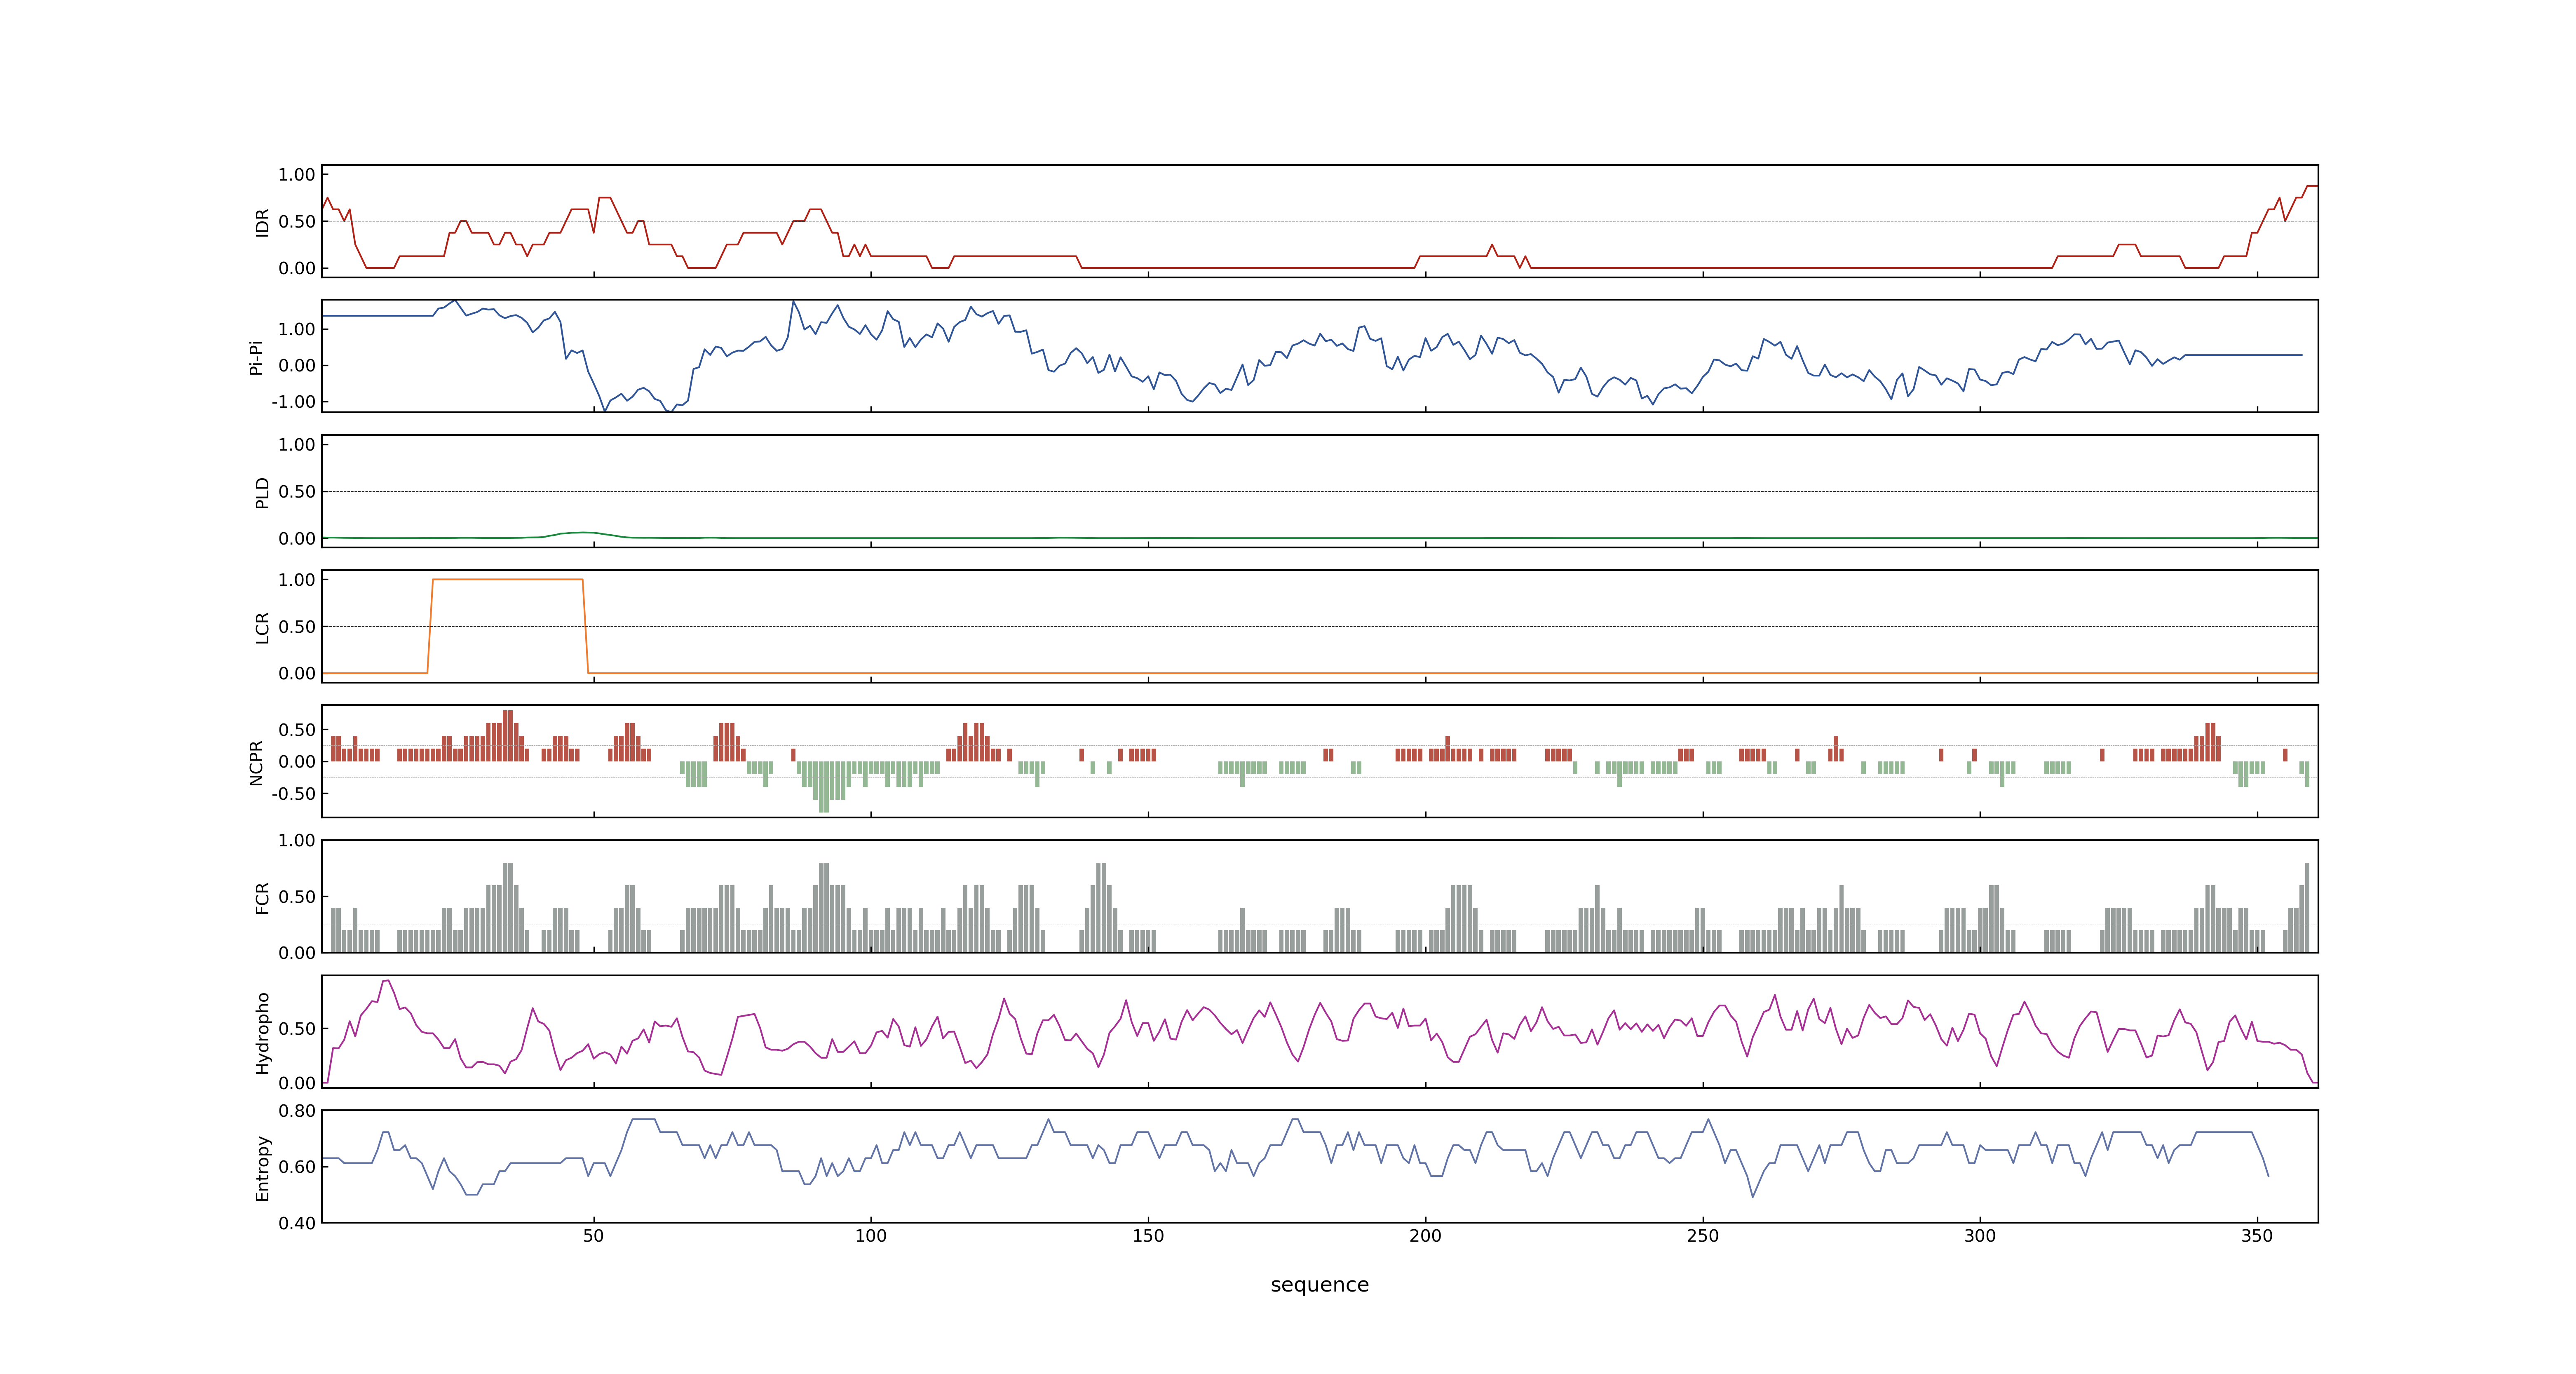
Task: Click the tallest green NCPR bar cluster
Action: tap(824, 787)
